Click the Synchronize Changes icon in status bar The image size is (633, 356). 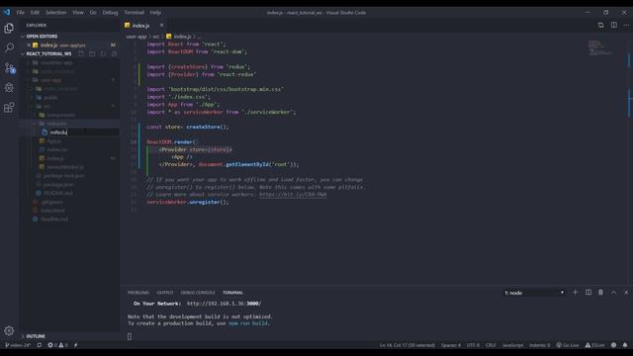click(x=40, y=345)
